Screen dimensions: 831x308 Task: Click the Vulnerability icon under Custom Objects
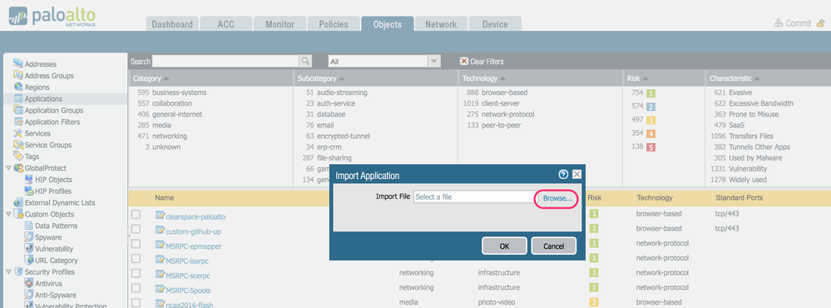click(28, 249)
